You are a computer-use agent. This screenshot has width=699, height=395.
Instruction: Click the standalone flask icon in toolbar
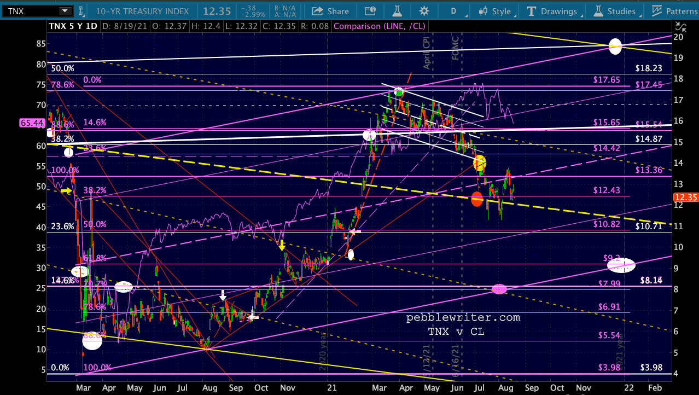click(397, 11)
